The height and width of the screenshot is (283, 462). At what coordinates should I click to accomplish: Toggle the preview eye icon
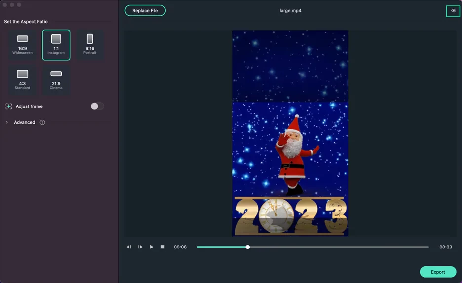[x=453, y=11]
